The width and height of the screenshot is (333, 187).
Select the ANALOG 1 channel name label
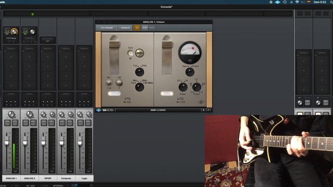tap(11, 178)
